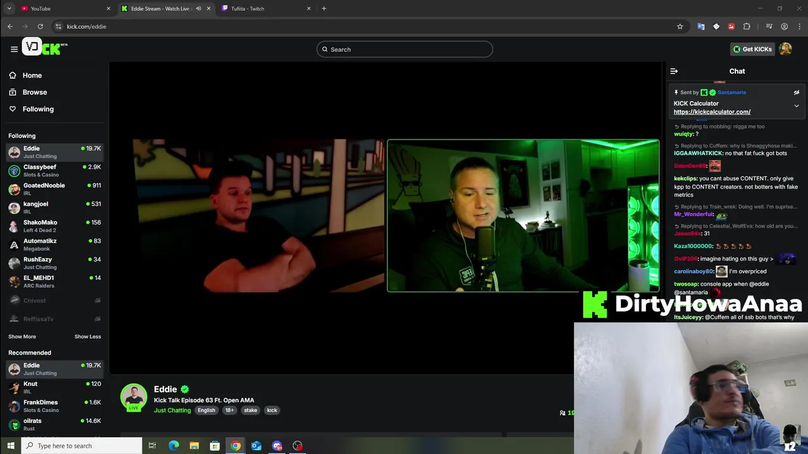Click the stake tag
The width and height of the screenshot is (808, 454).
click(251, 410)
